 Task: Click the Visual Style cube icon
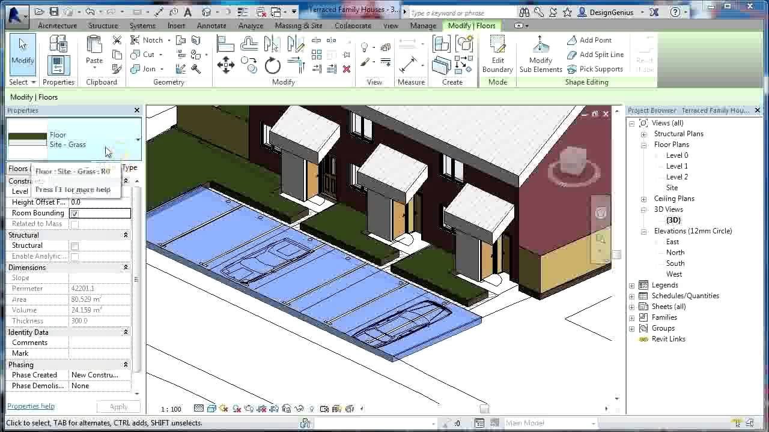211,409
